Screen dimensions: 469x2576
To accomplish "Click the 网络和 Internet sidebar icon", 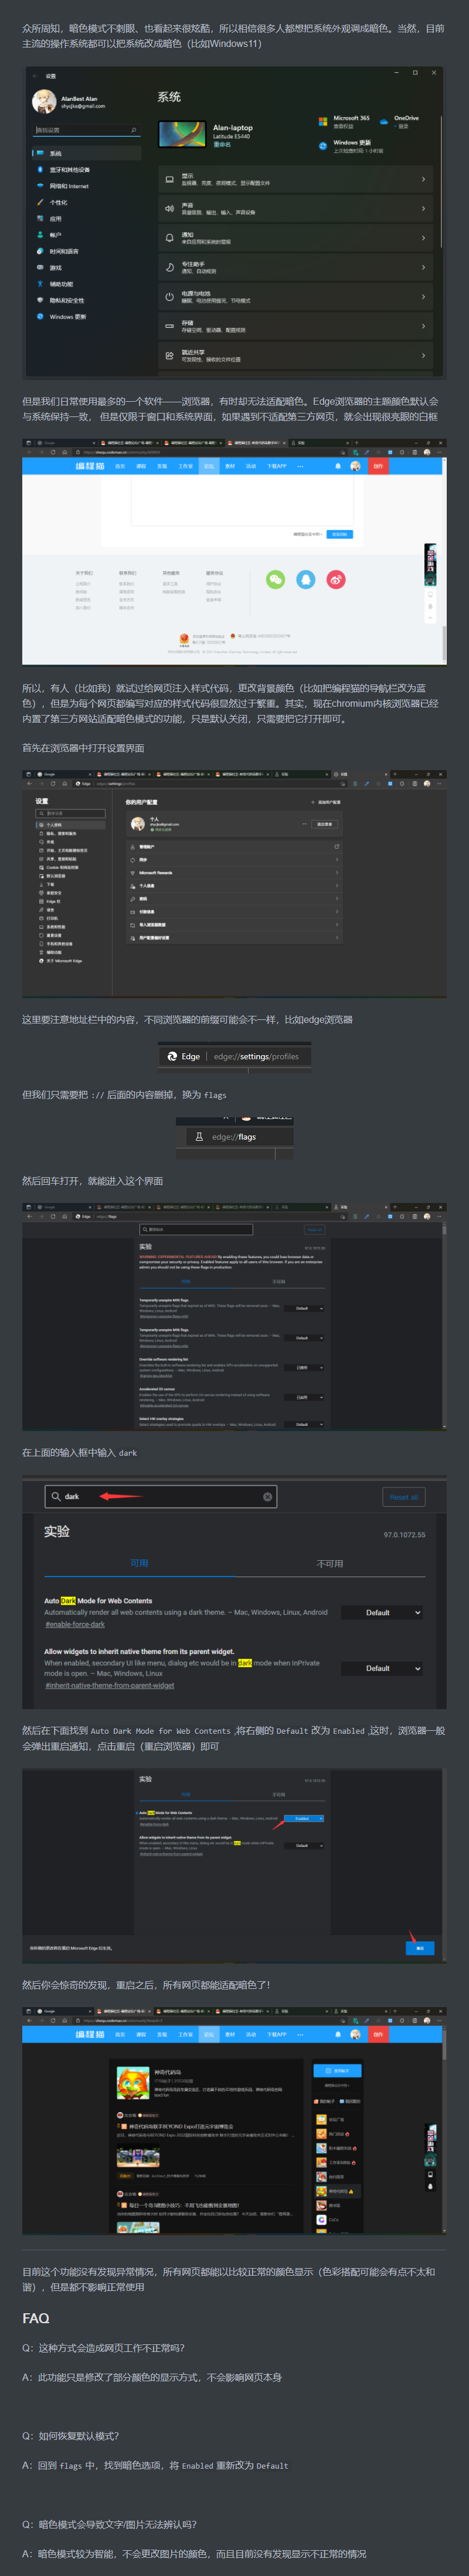I will pyautogui.click(x=40, y=186).
